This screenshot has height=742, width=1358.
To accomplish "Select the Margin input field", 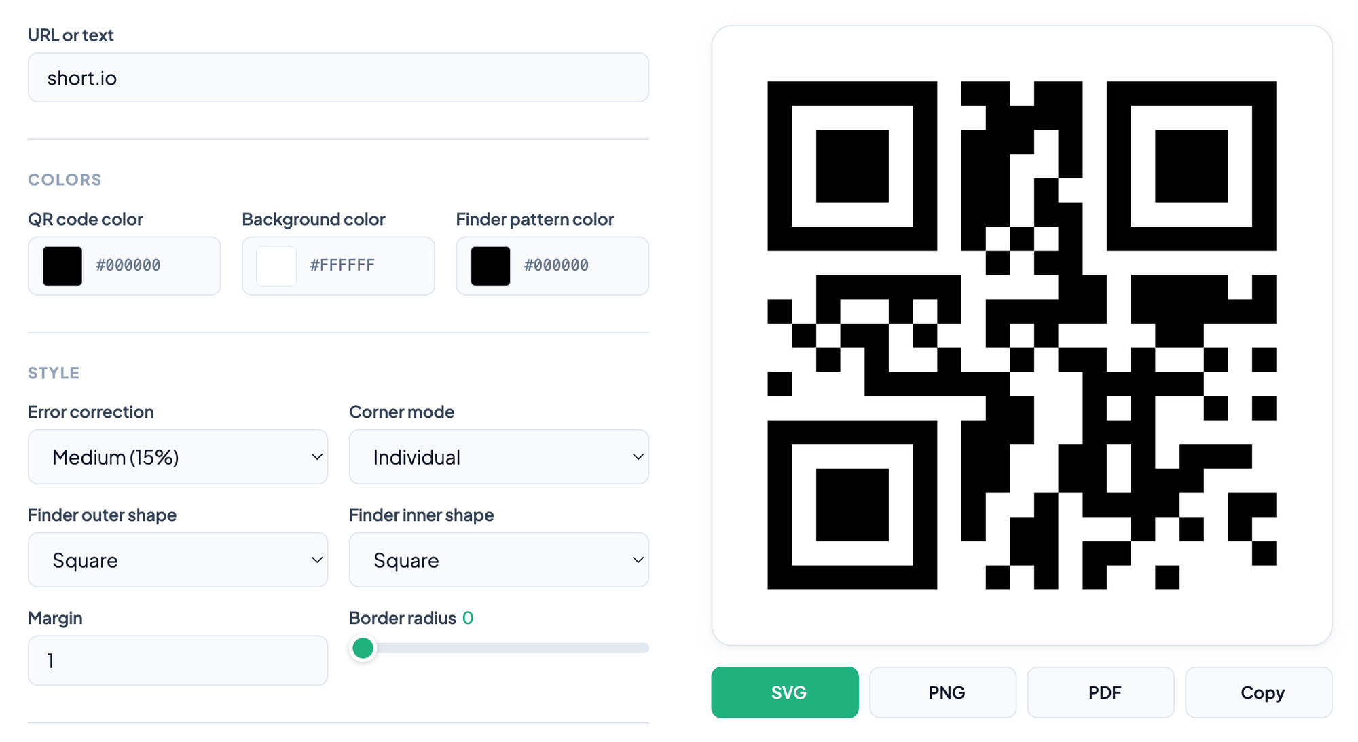I will coord(177,660).
